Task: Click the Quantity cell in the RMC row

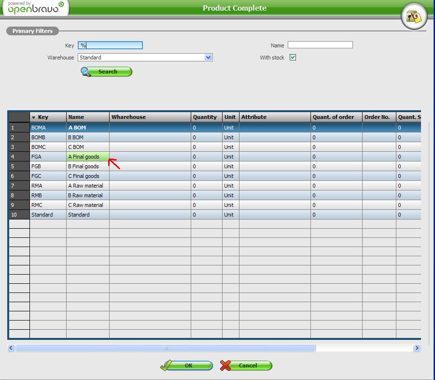Action: point(207,205)
